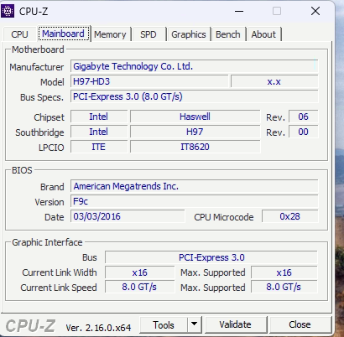344x337 pixels.
Task: Click the BIOS version F9c field
Action: (x=194, y=201)
